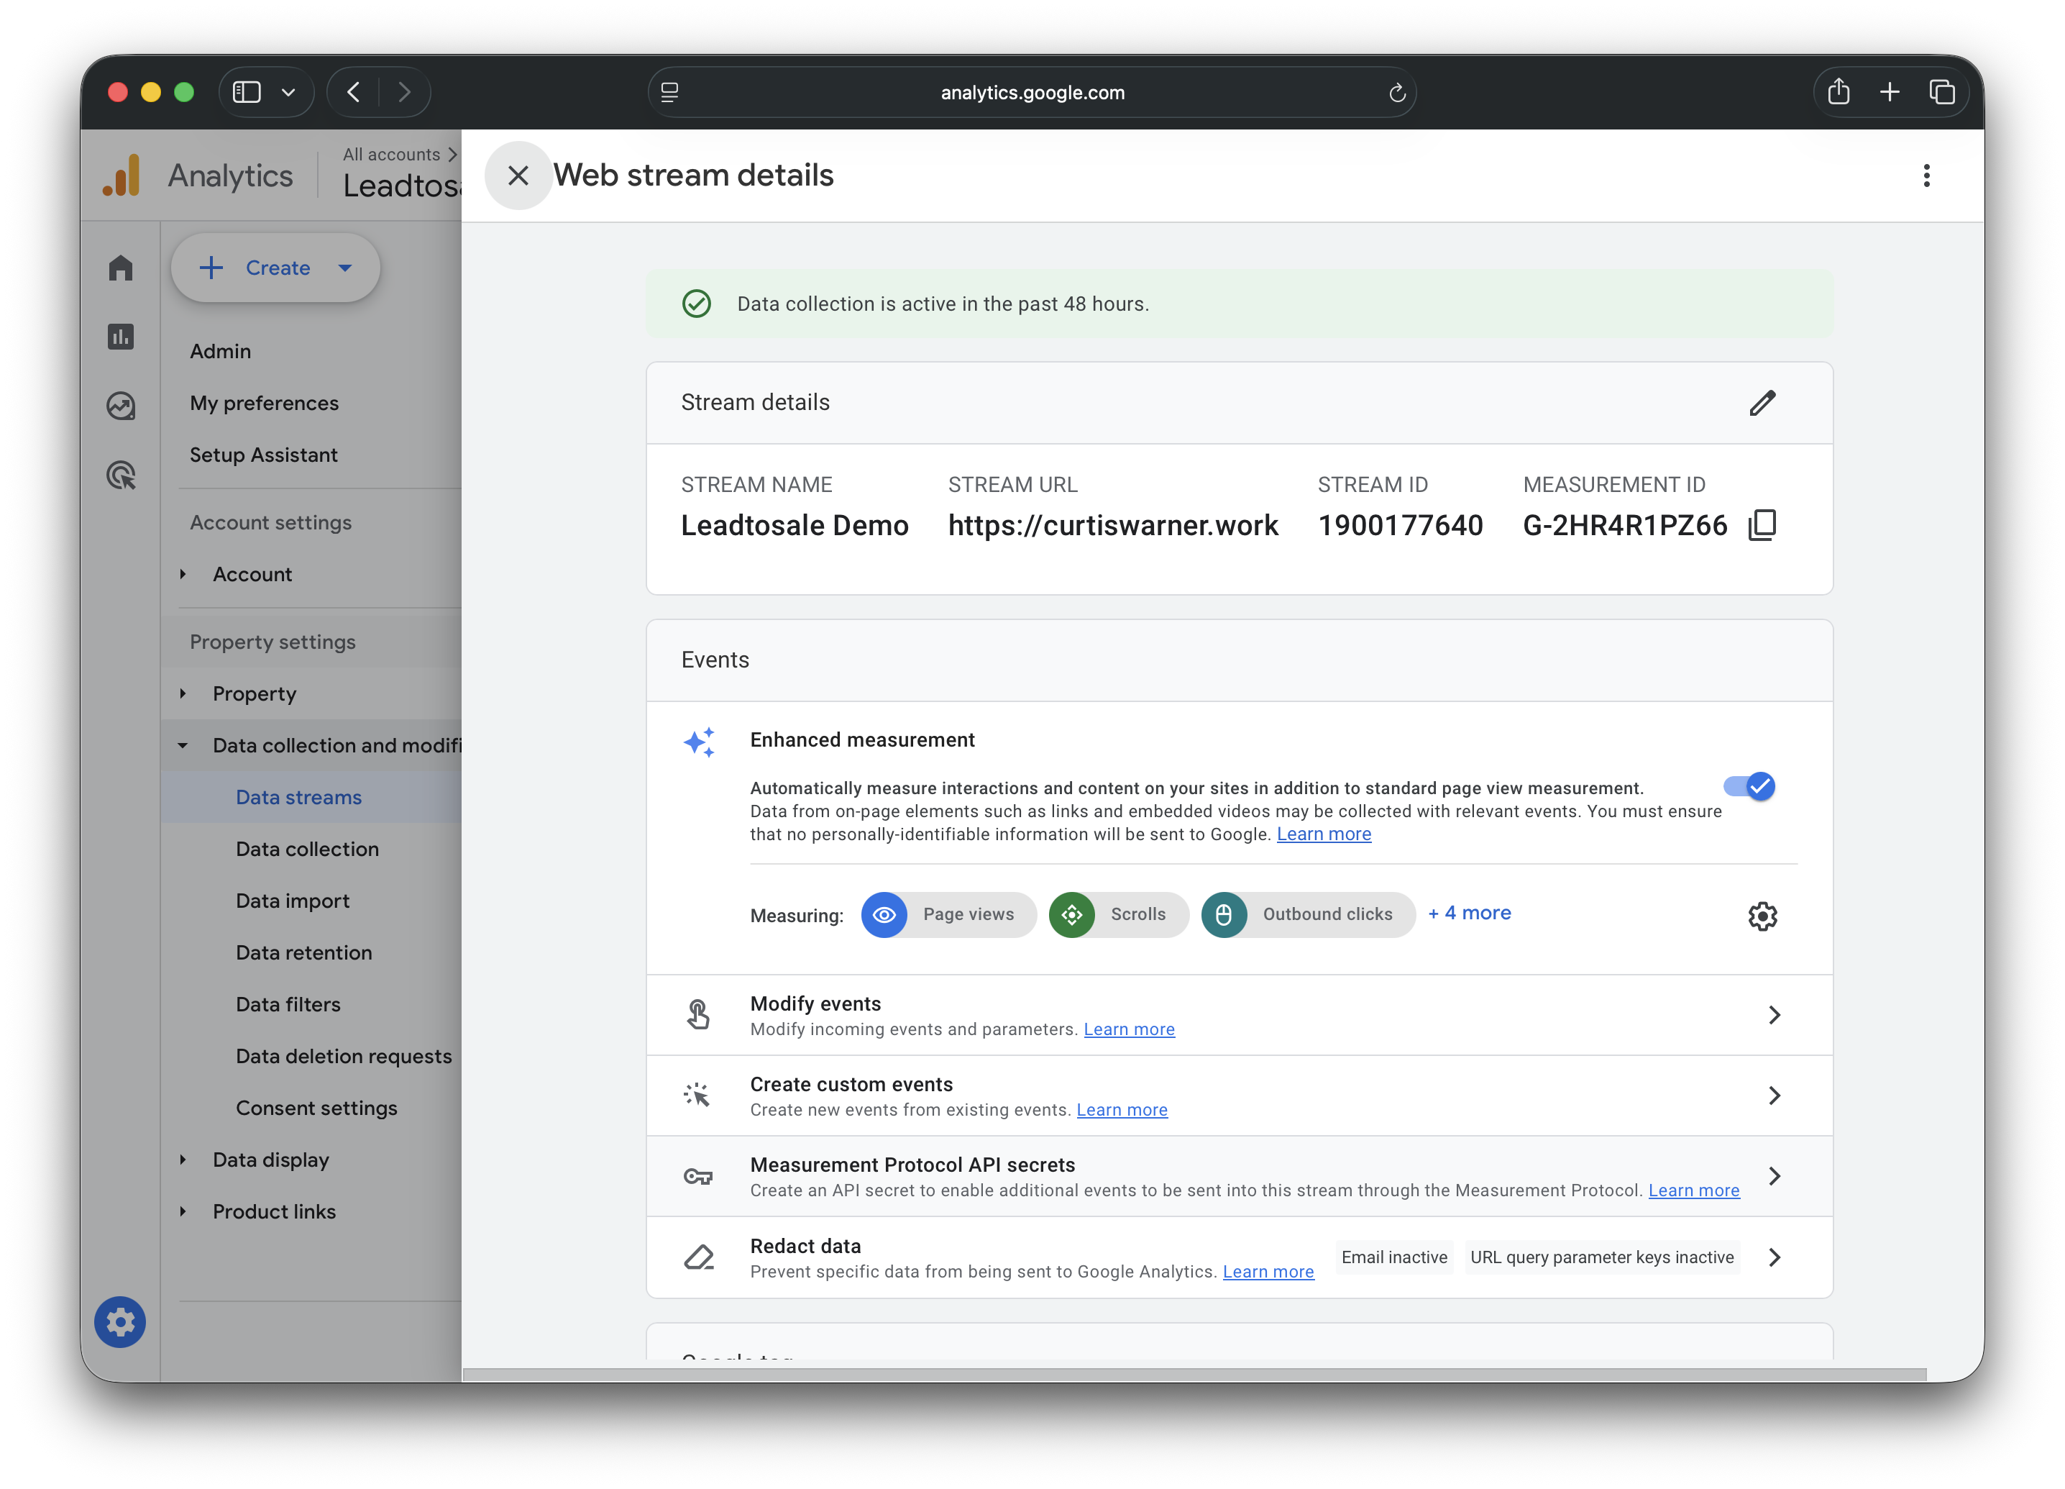Screen dimensions: 2065x1489
Task: Open the Advertising icon in left sidebar
Action: point(121,475)
